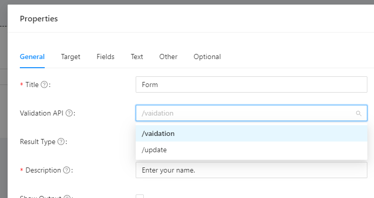Click the help icon next to Title
374x198 pixels.
(x=44, y=84)
